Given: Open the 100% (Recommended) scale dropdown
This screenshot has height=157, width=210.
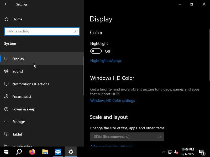Looking at the screenshot, I should [x=127, y=137].
